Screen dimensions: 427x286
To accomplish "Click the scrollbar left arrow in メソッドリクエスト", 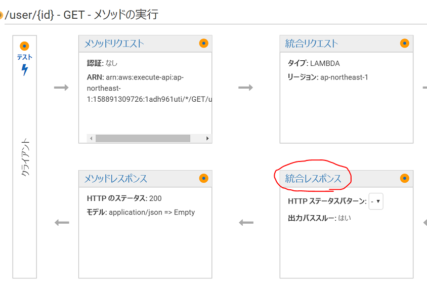I will click(x=91, y=138).
